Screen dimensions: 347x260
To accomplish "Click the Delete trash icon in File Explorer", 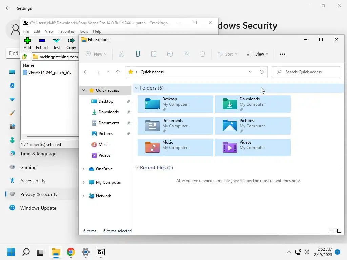I will coord(203,54).
